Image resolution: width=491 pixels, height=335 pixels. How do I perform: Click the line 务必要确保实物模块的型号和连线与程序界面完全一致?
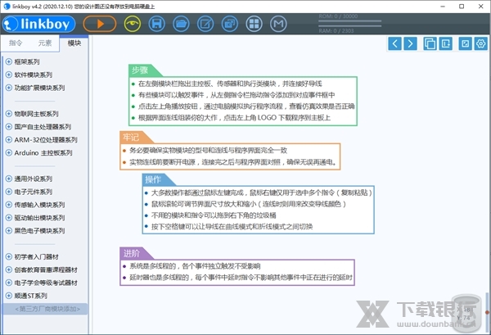pos(208,150)
